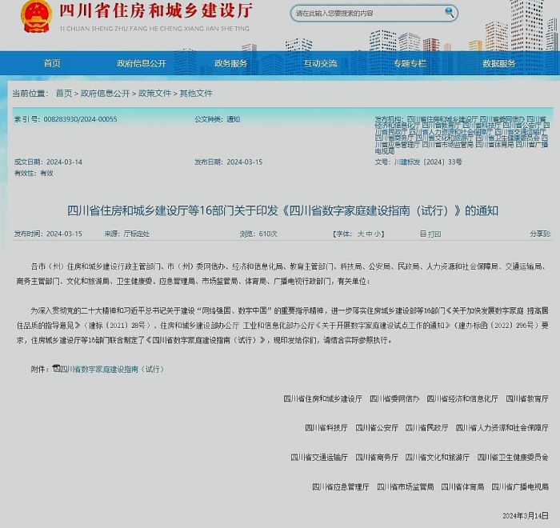Click signature 四川省经济和信息化厅
Image resolution: width=560 pixels, height=528 pixels.
point(462,398)
